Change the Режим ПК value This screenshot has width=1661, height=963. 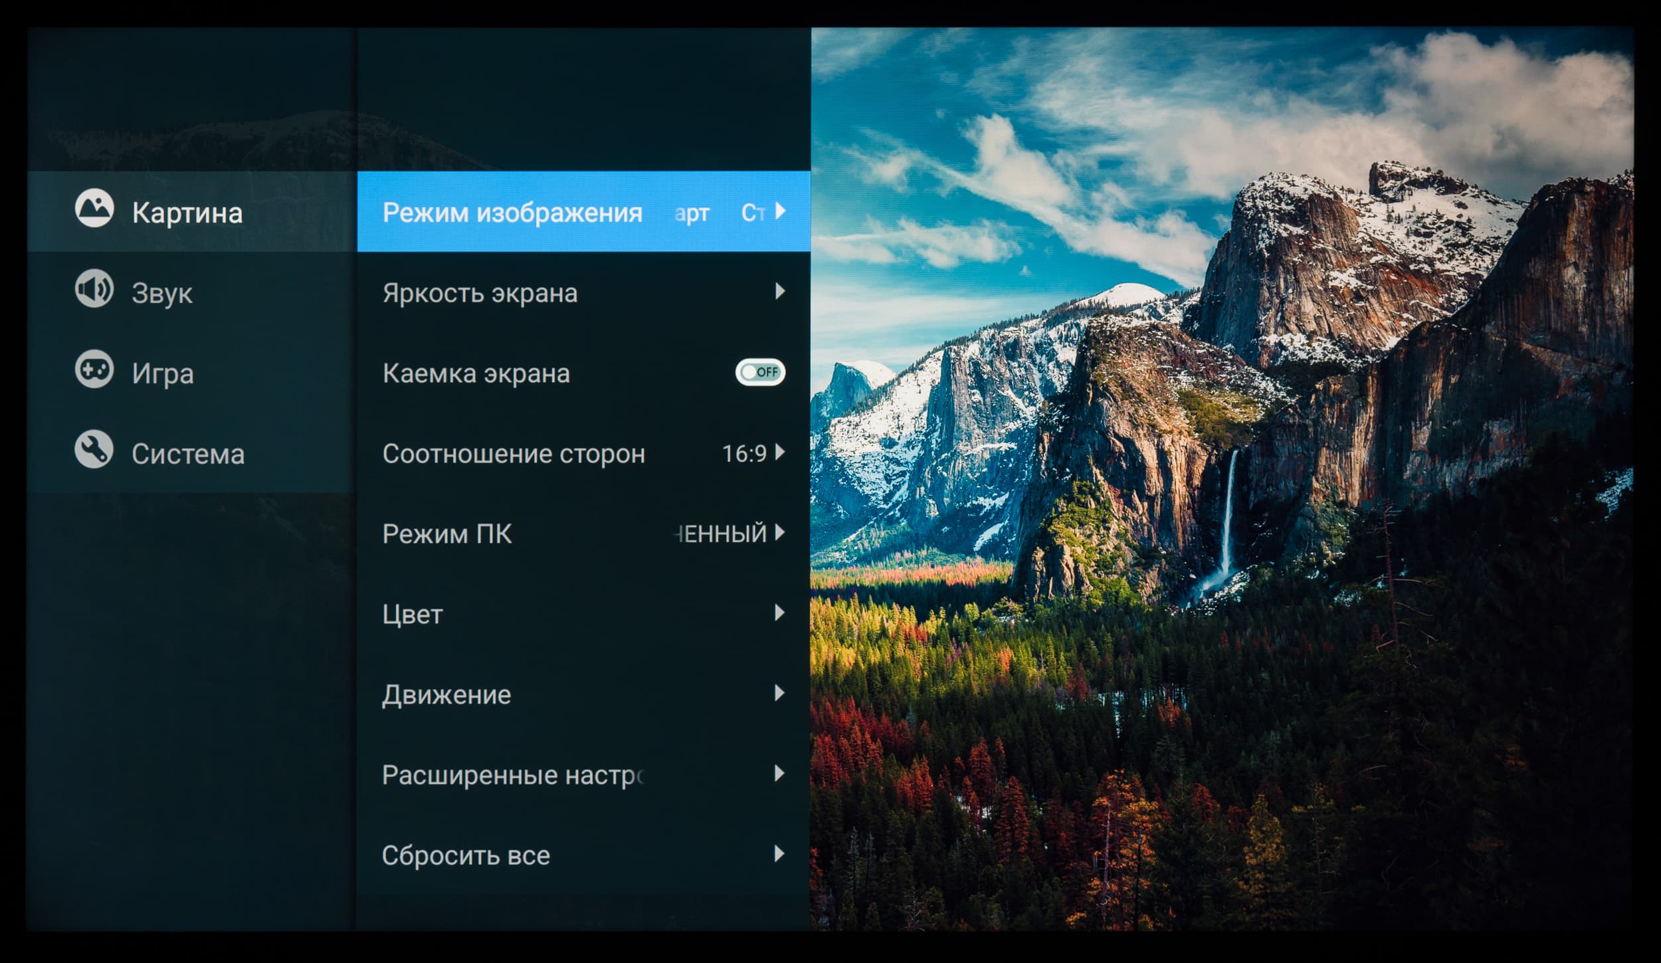722,534
